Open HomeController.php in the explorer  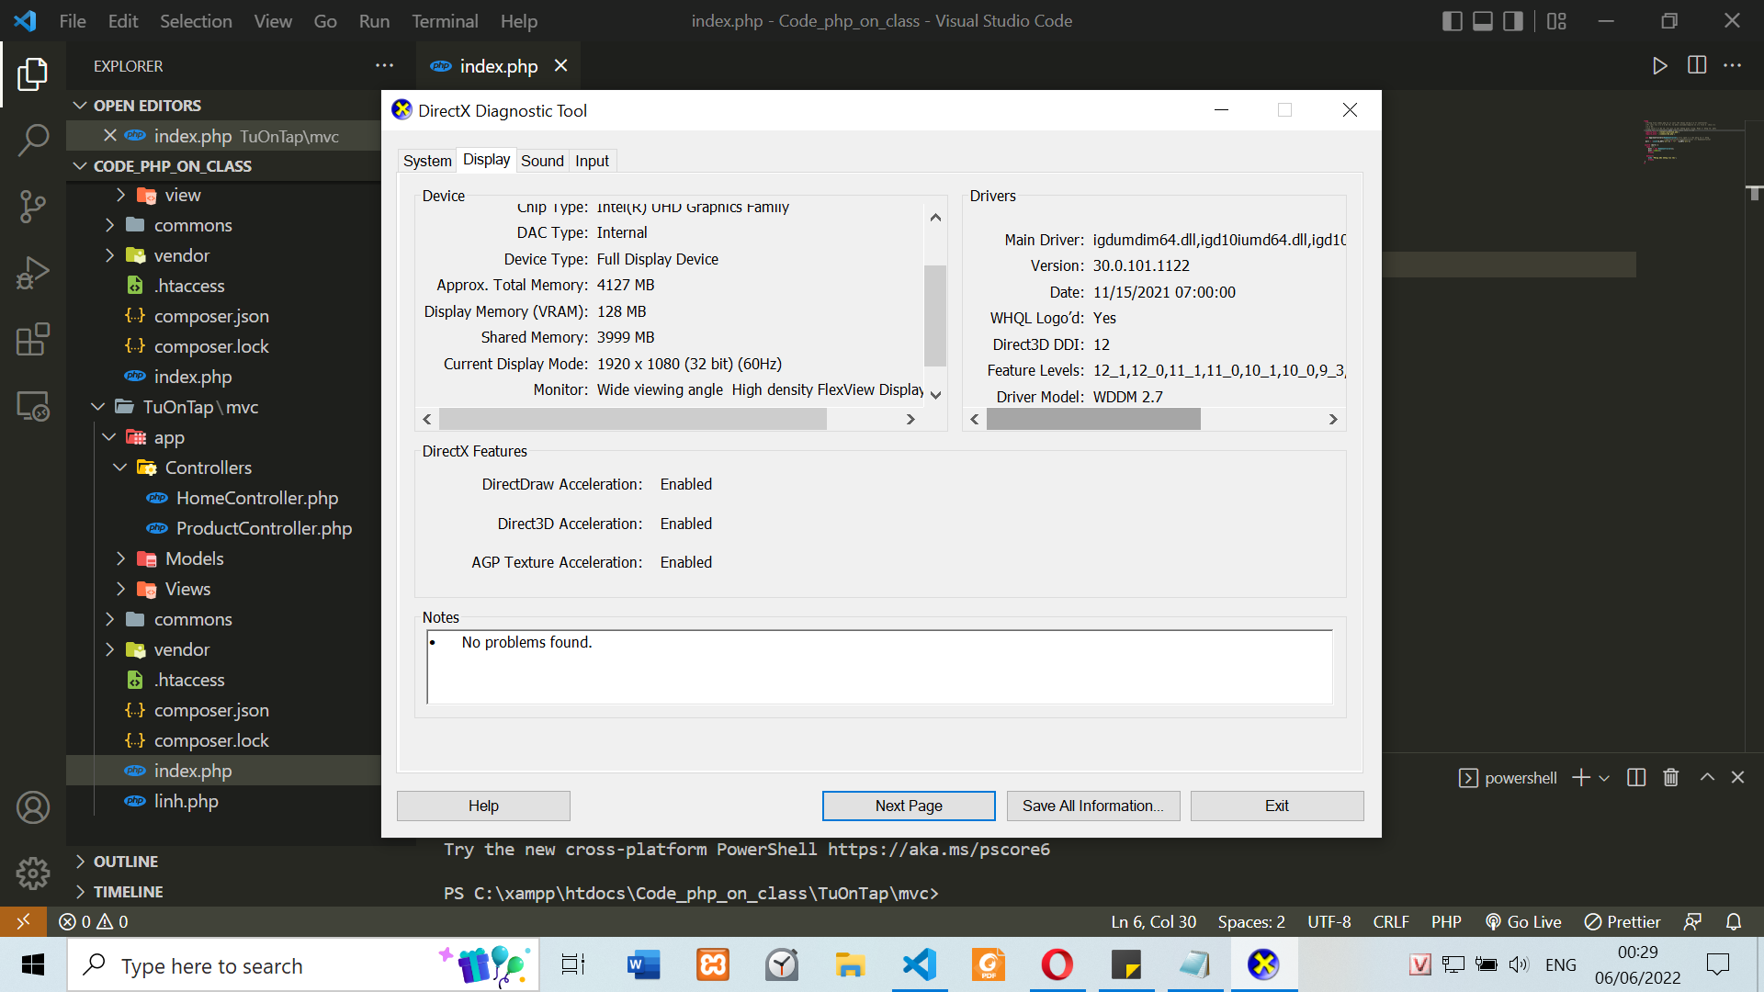tap(257, 498)
